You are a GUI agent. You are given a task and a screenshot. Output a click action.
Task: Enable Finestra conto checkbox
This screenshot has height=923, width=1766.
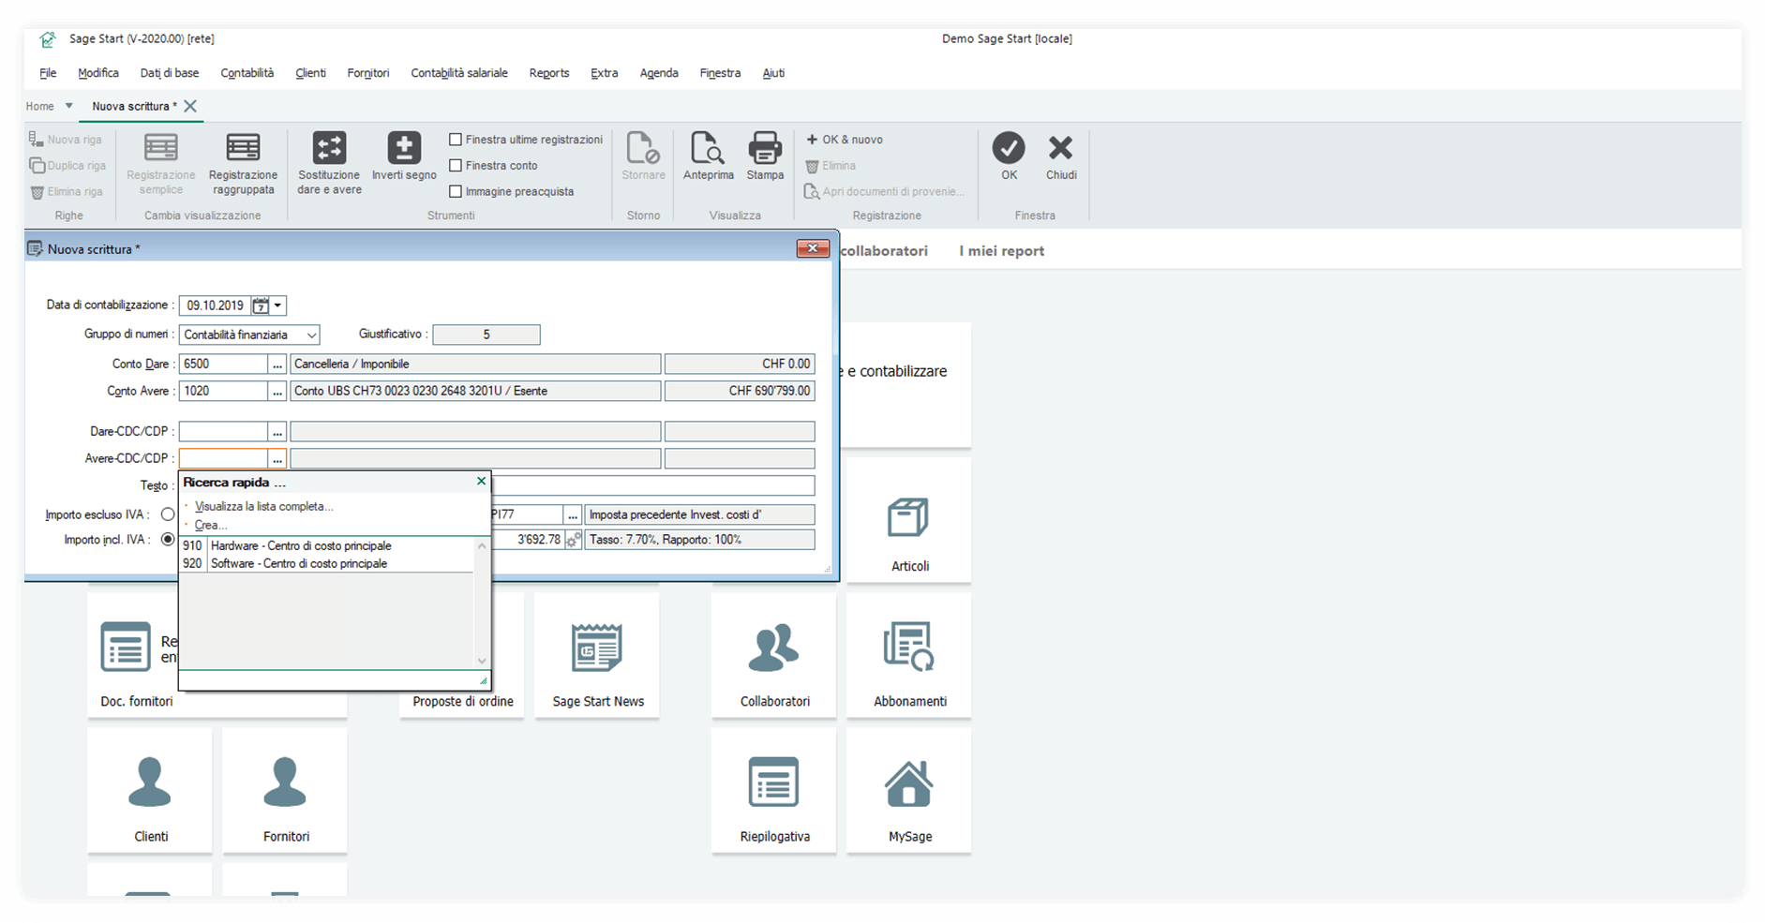[x=456, y=166]
